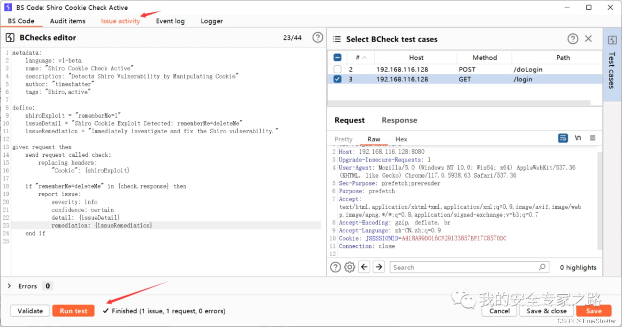Click the Test cases sidebar icon
This screenshot has height=327, width=622.
(x=612, y=40)
